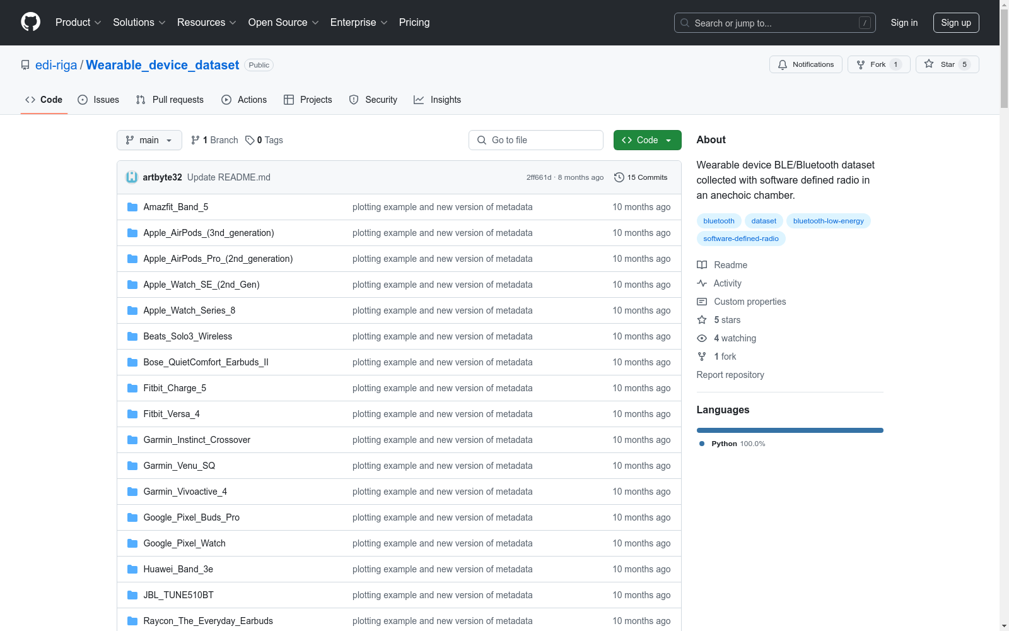
Task: Click the Sign in link
Action: [x=904, y=23]
